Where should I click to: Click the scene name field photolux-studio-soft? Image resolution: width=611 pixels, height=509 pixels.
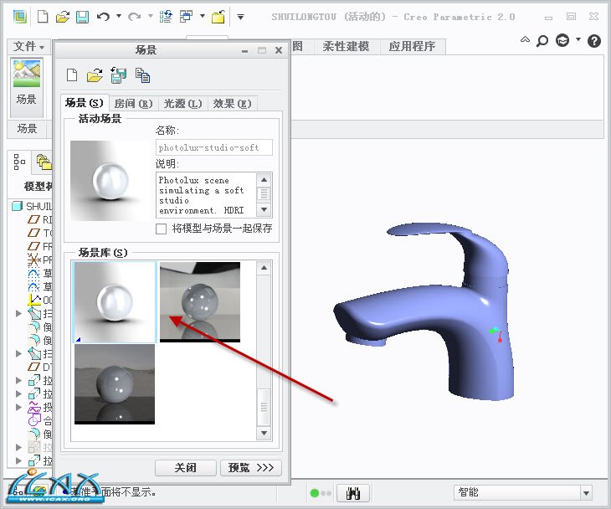214,147
